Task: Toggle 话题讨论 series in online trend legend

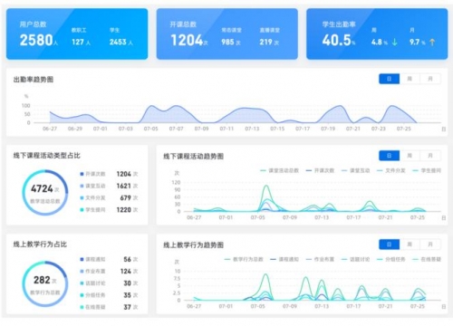Action: (x=355, y=259)
